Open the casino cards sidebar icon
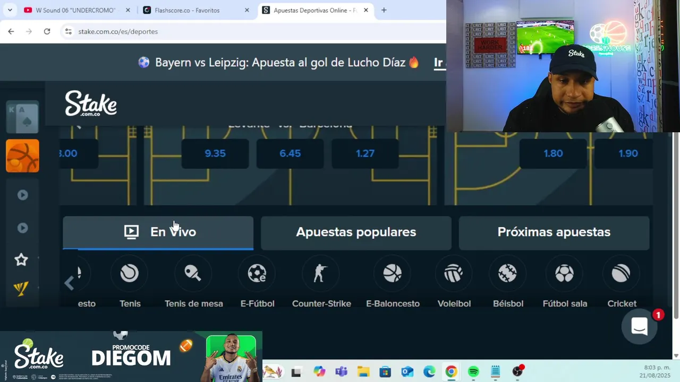Image resolution: width=680 pixels, height=382 pixels. pos(22,117)
